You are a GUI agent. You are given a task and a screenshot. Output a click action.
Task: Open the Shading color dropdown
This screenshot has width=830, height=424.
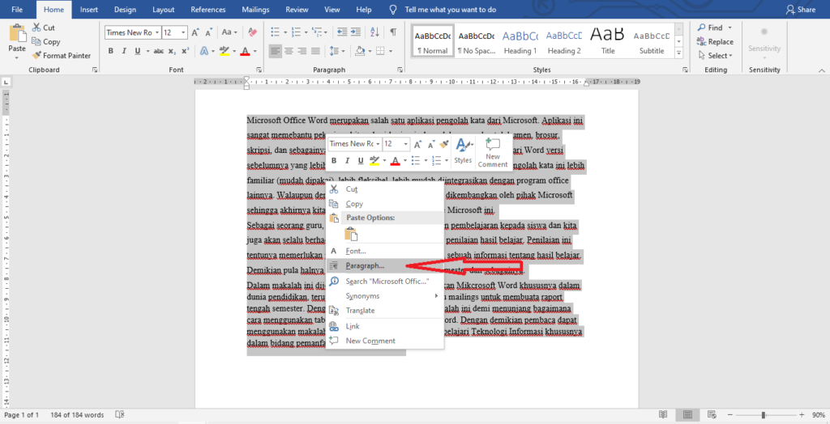click(x=370, y=51)
